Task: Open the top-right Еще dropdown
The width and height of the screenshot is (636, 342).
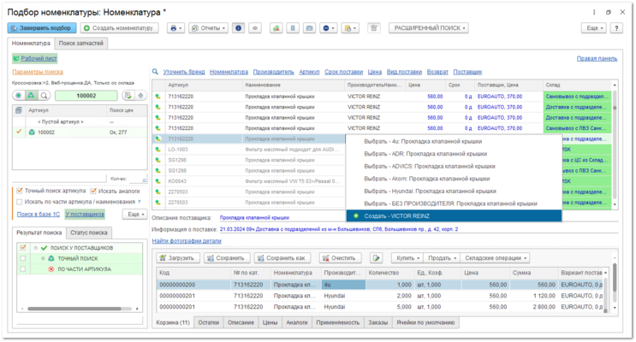Action: pos(594,28)
